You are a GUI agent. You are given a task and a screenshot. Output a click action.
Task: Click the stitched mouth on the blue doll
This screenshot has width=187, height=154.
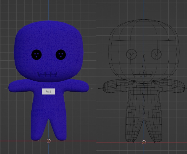pos(47,74)
